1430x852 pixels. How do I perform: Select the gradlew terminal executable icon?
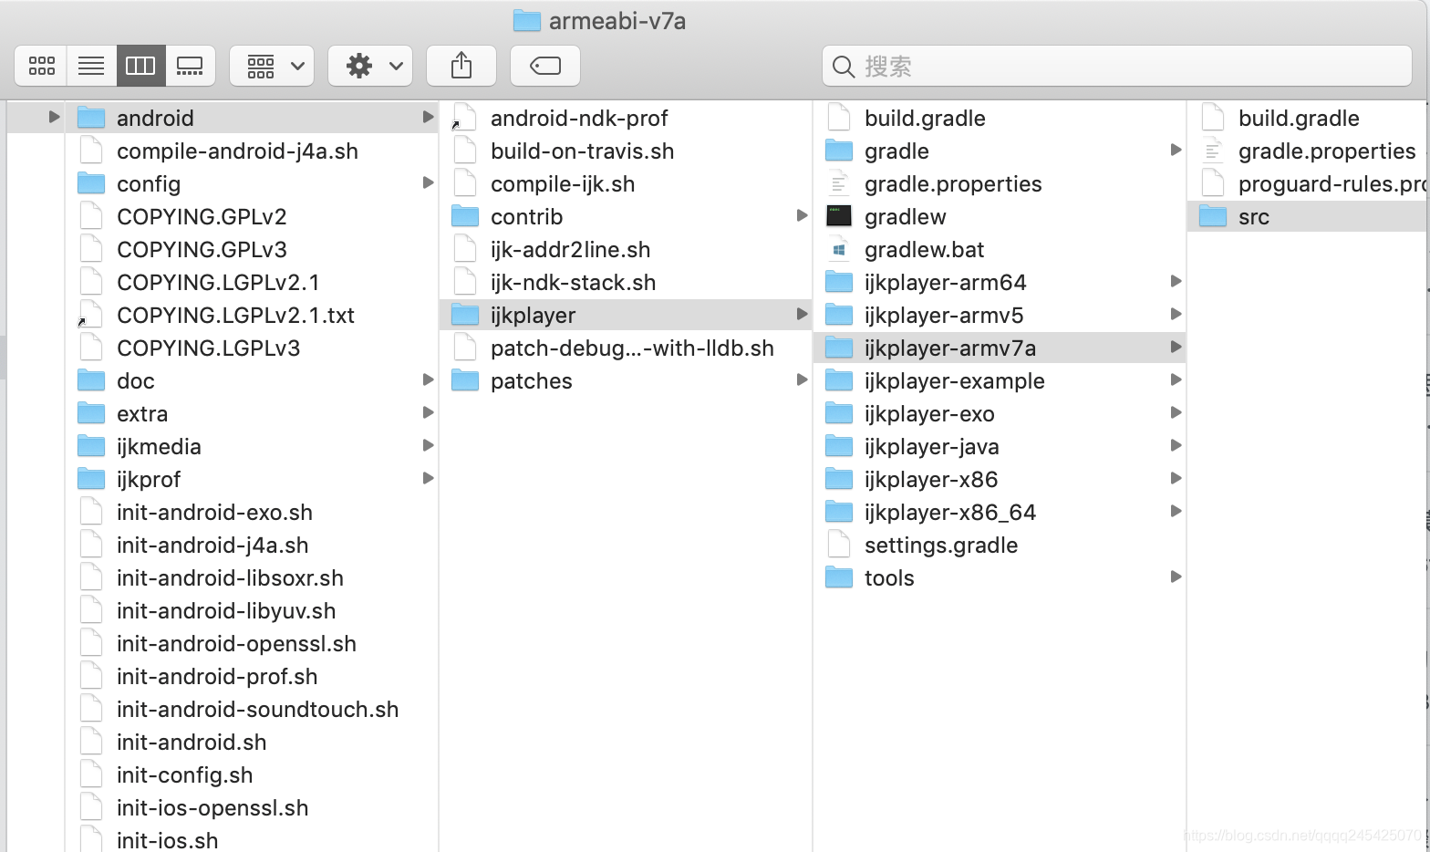tap(839, 216)
